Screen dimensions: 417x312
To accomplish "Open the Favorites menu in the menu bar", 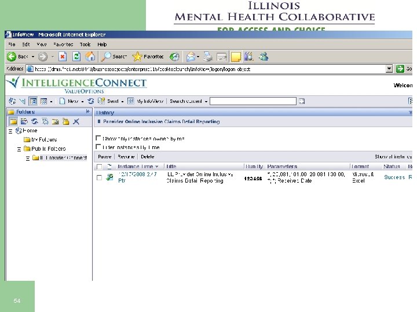I will pos(63,44).
